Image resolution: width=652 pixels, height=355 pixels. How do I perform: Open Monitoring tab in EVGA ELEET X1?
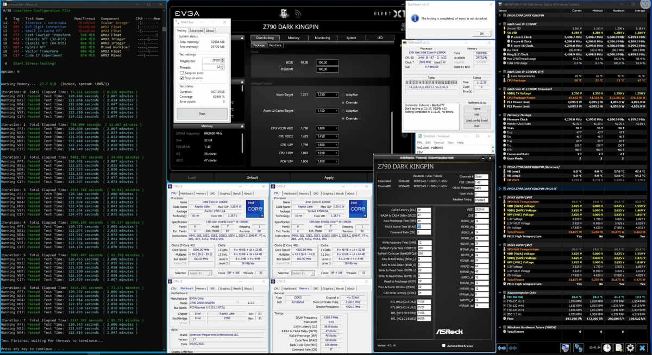(322, 38)
